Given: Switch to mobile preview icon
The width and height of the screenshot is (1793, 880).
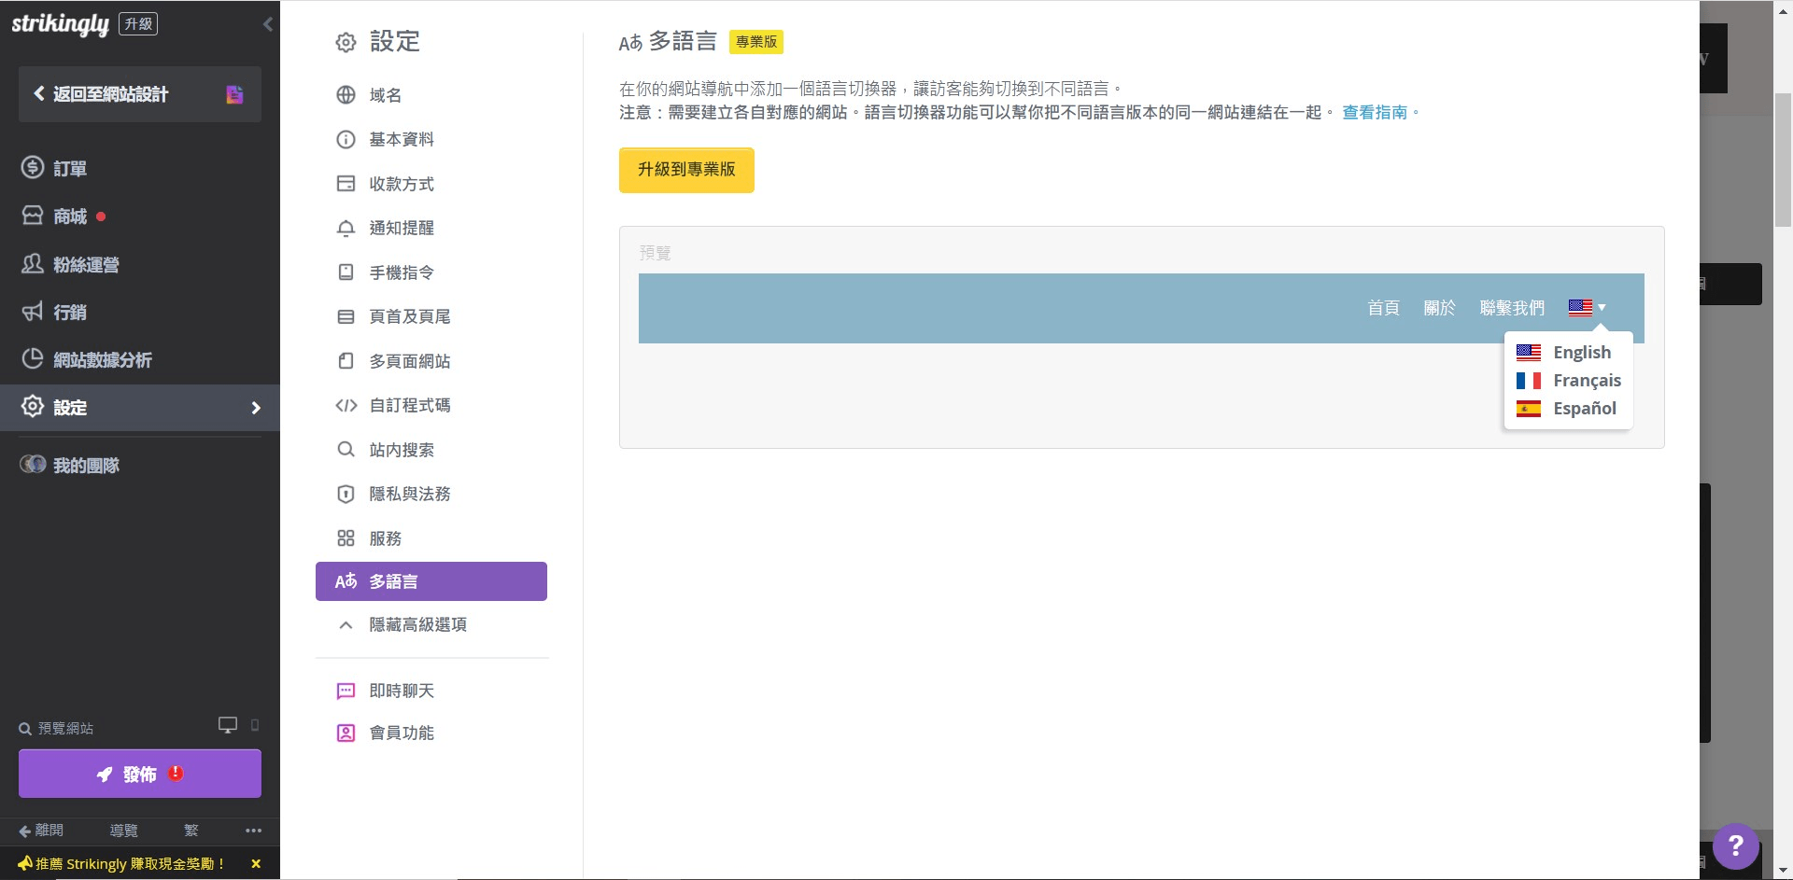Looking at the screenshot, I should pos(255,725).
